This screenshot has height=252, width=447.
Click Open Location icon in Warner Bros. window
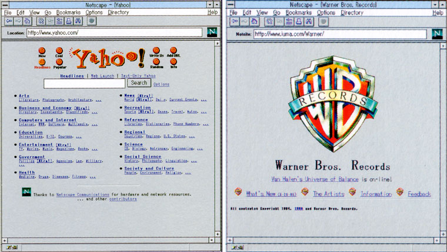[x=289, y=22]
